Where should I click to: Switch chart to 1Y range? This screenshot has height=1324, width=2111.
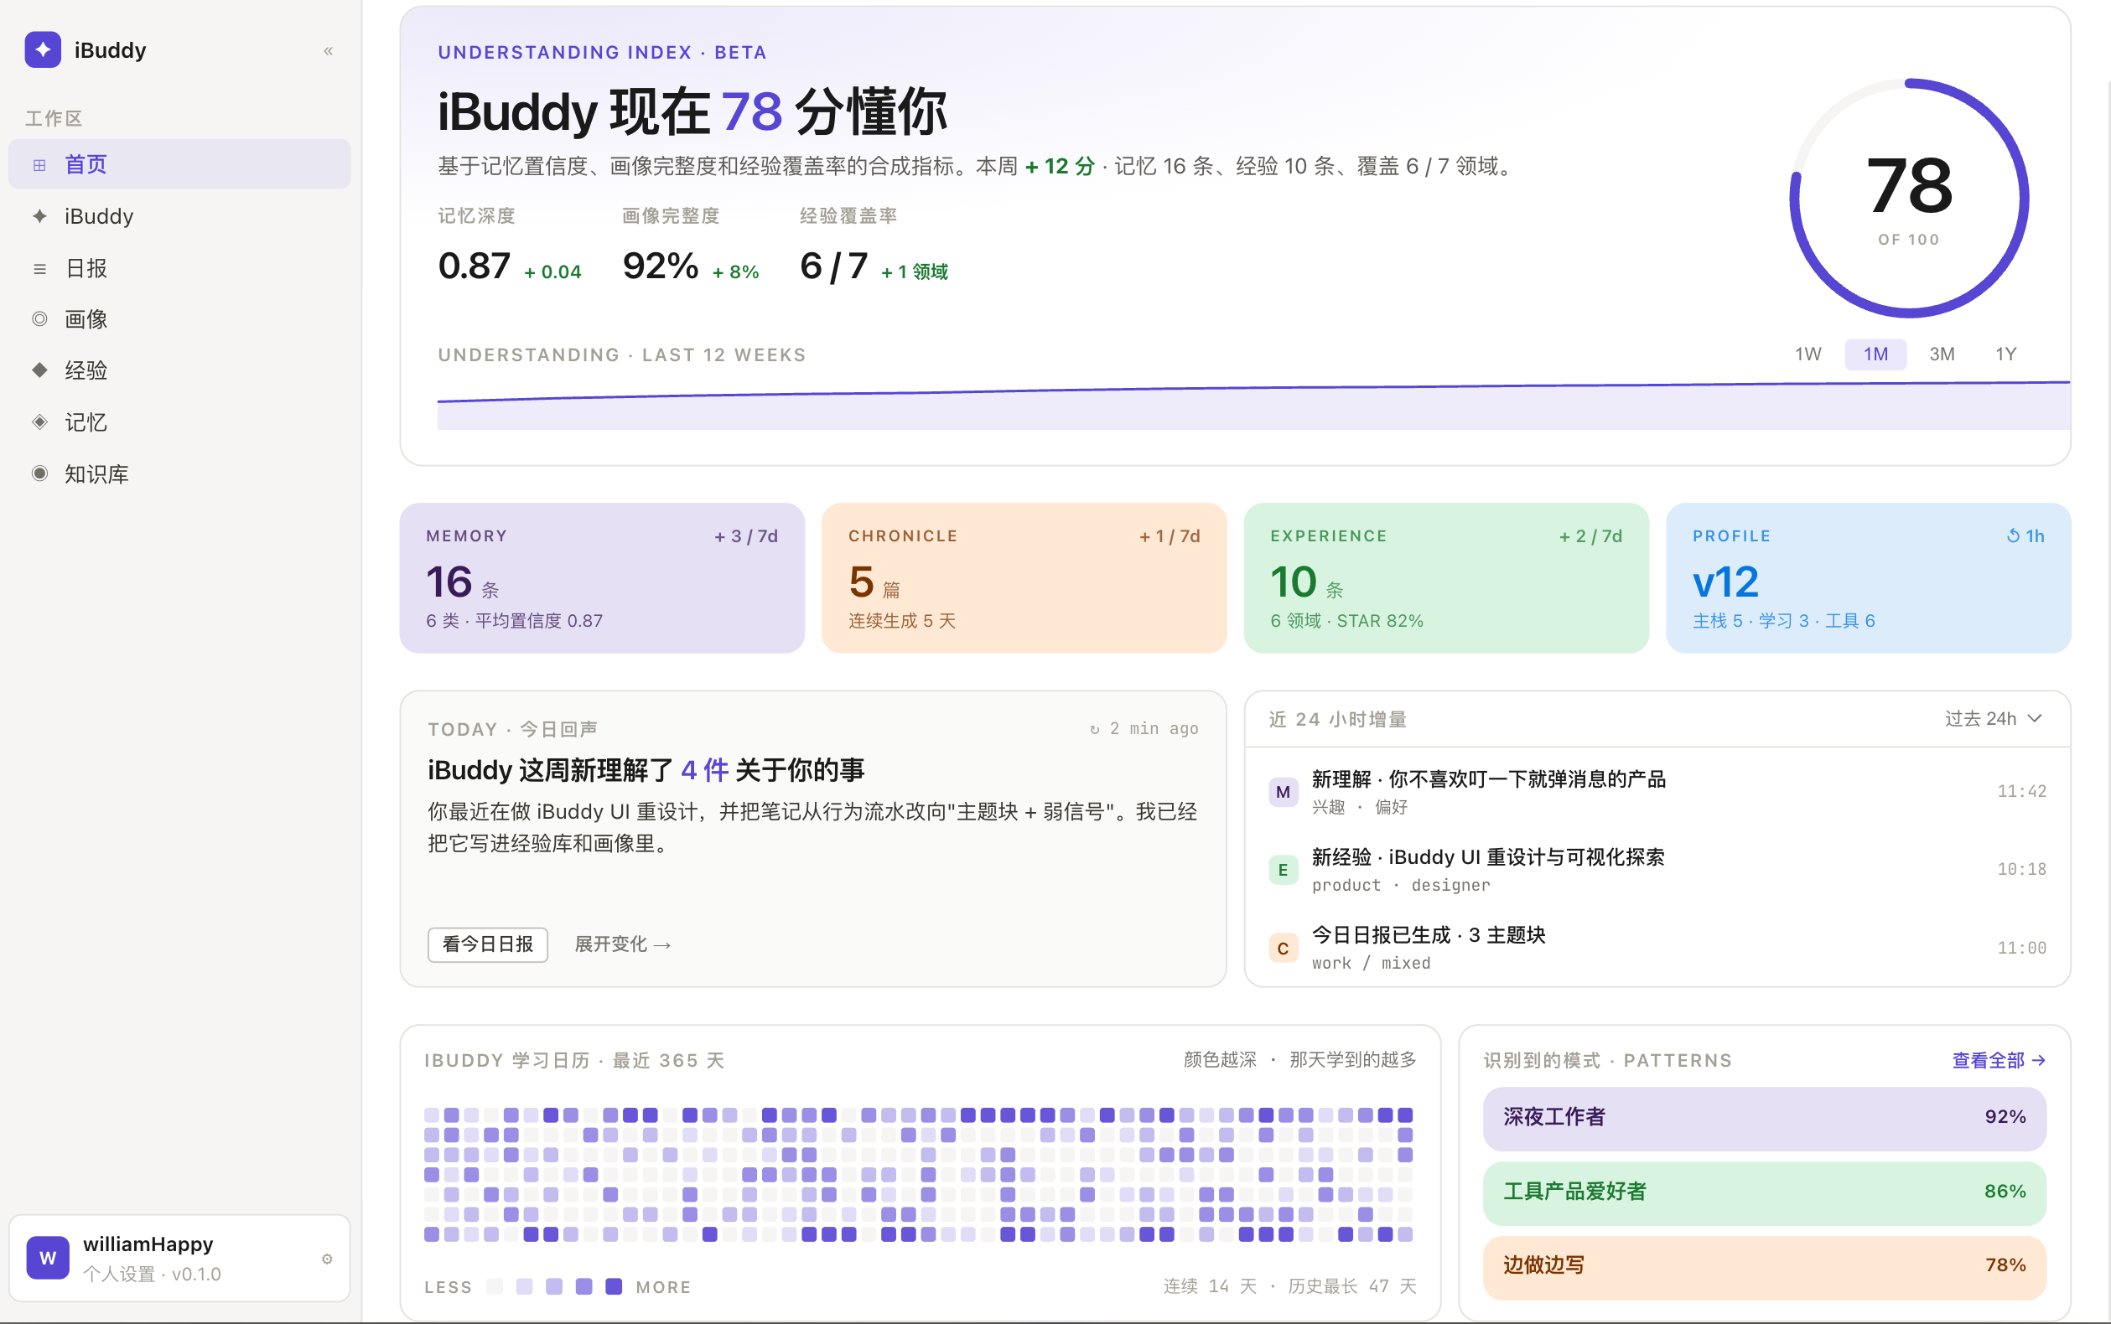tap(2006, 354)
